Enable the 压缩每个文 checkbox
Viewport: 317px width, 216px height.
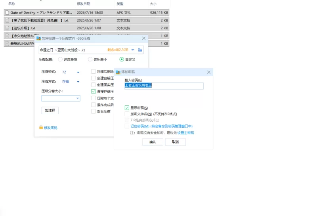[94, 98]
